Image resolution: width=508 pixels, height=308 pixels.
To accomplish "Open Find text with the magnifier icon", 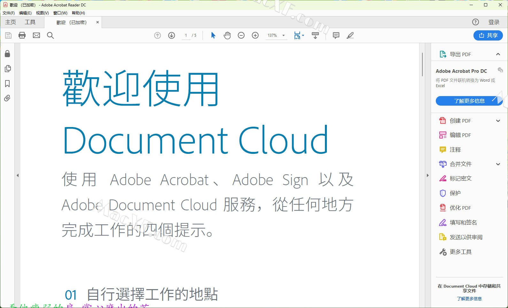I will [50, 35].
